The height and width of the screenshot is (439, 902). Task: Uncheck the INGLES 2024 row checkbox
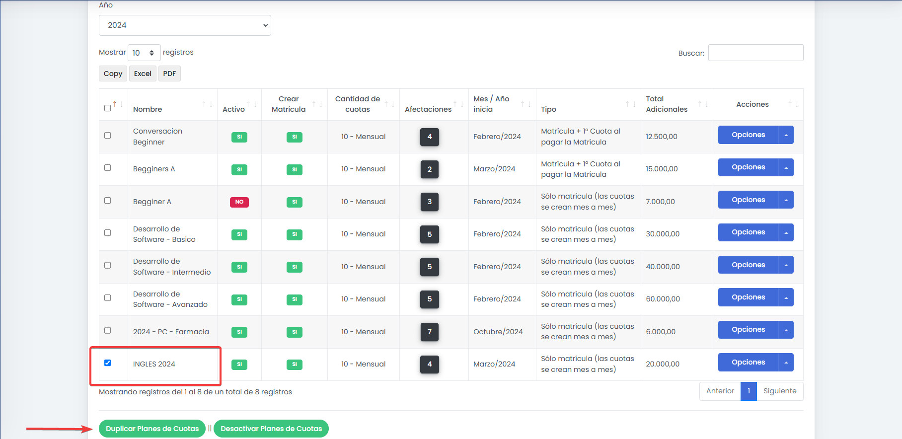coord(107,363)
